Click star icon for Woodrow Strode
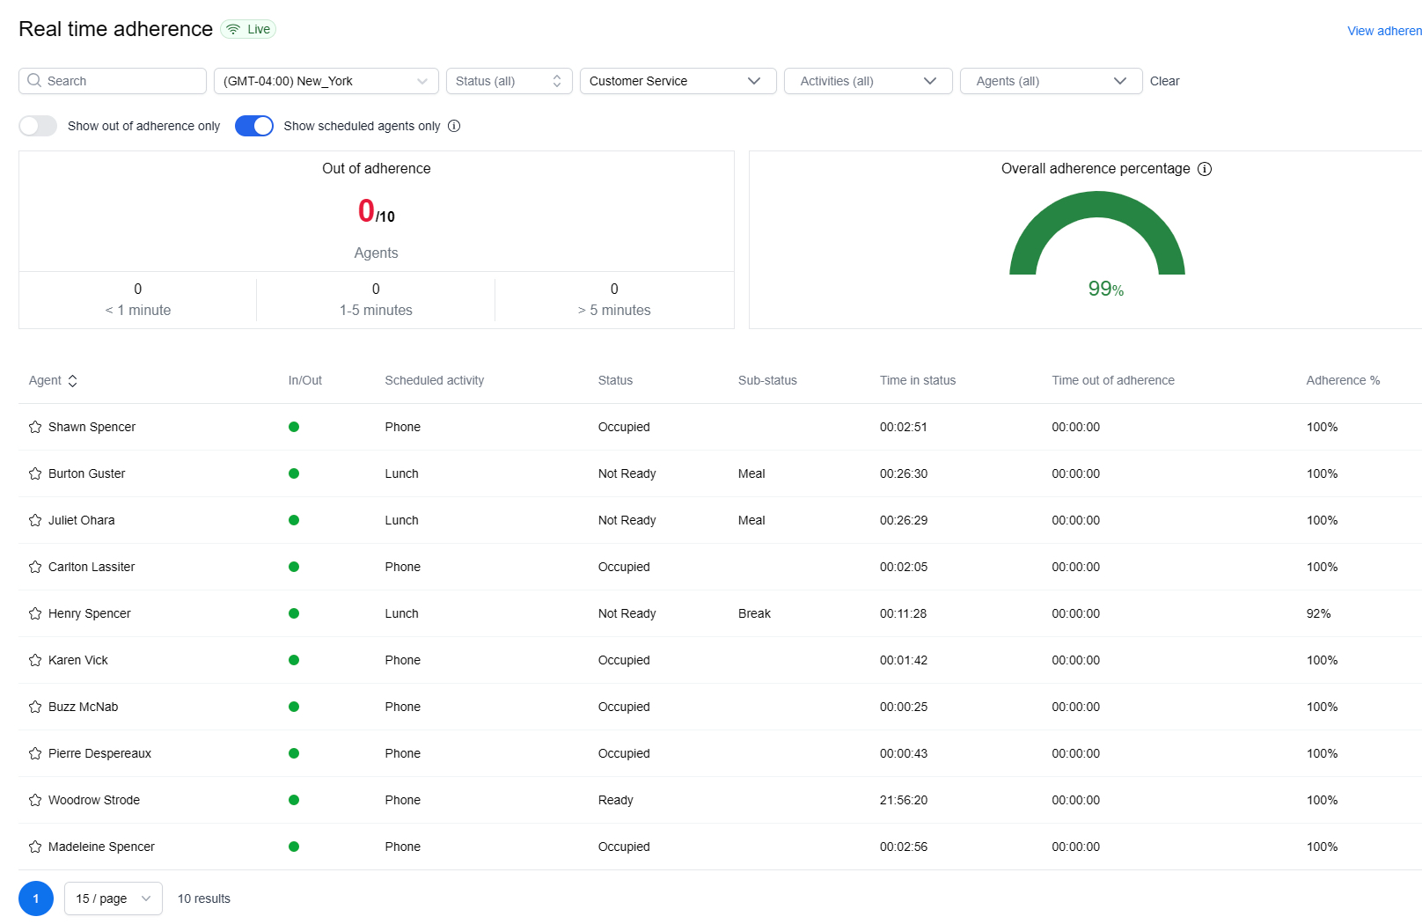 pos(35,800)
